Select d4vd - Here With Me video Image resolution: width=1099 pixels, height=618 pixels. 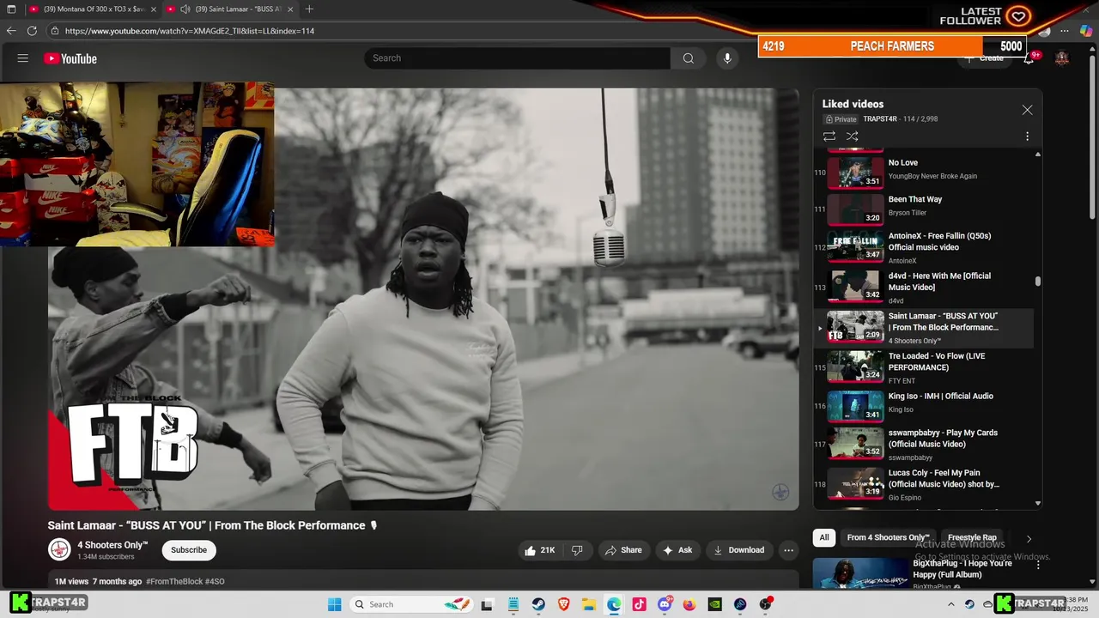pos(923,288)
